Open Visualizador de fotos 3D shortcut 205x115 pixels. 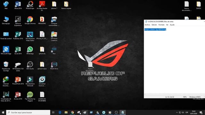pos(6,96)
